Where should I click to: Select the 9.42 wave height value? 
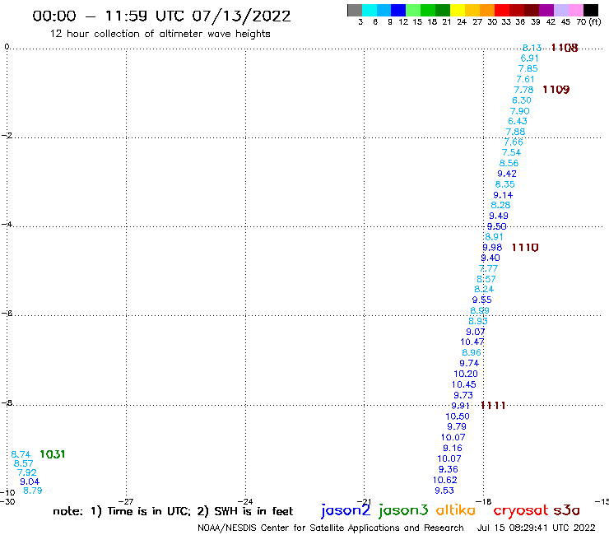(x=507, y=174)
